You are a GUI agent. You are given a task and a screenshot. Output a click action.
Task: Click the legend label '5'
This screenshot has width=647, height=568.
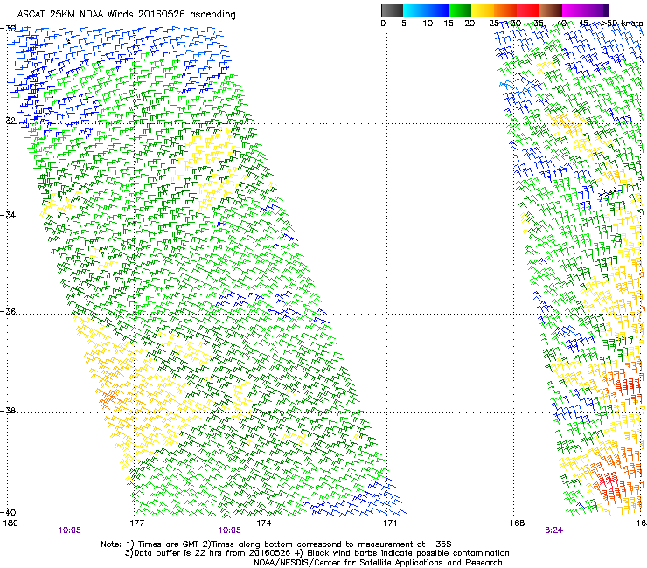tap(404, 24)
